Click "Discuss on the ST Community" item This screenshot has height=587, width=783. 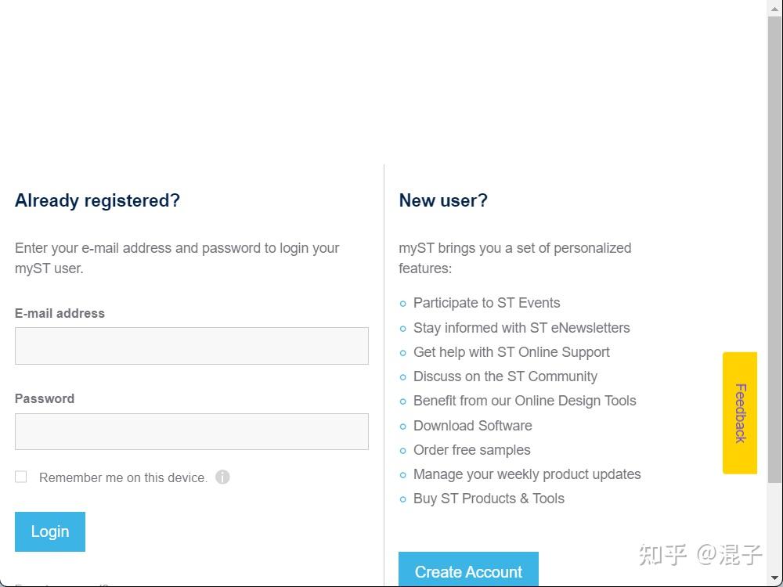coord(505,376)
